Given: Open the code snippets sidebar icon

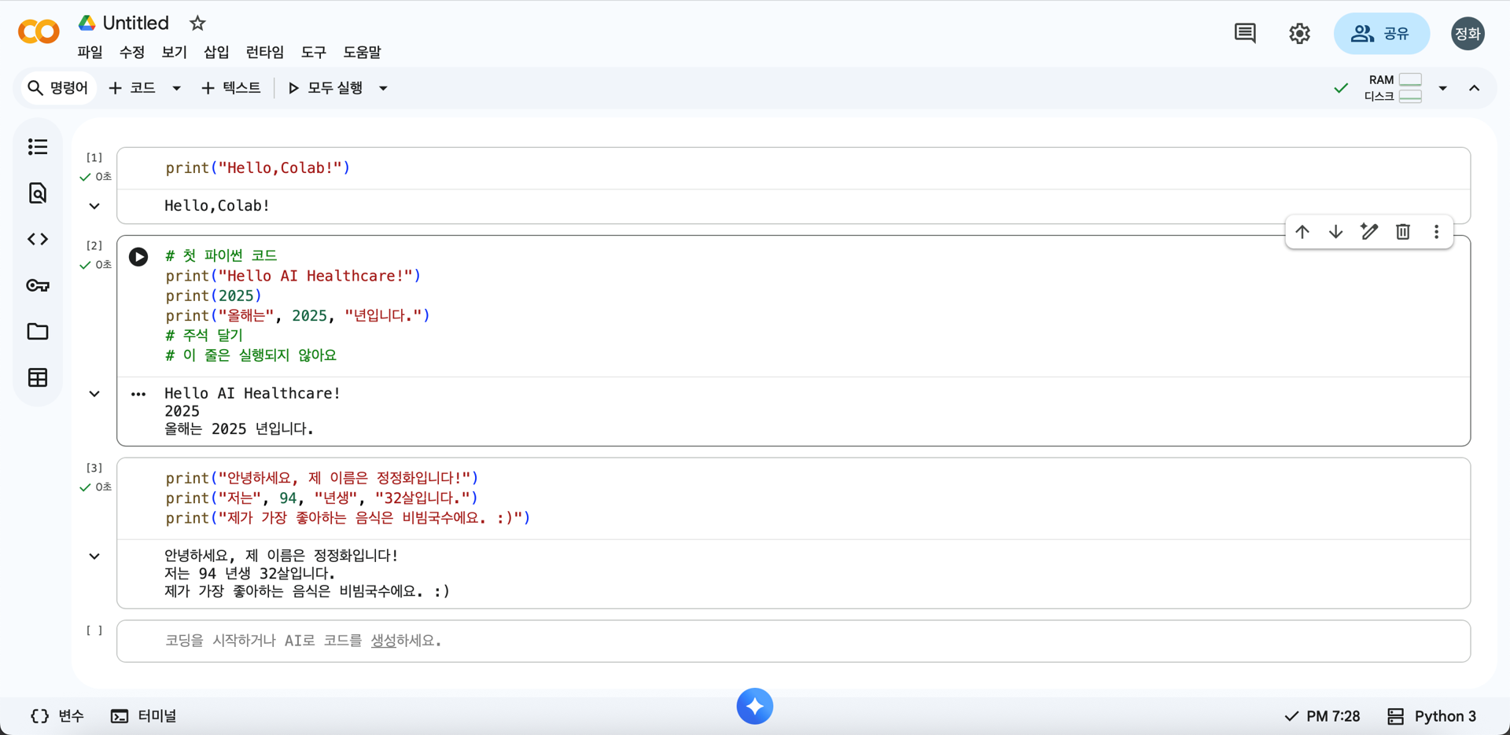Looking at the screenshot, I should coord(38,239).
